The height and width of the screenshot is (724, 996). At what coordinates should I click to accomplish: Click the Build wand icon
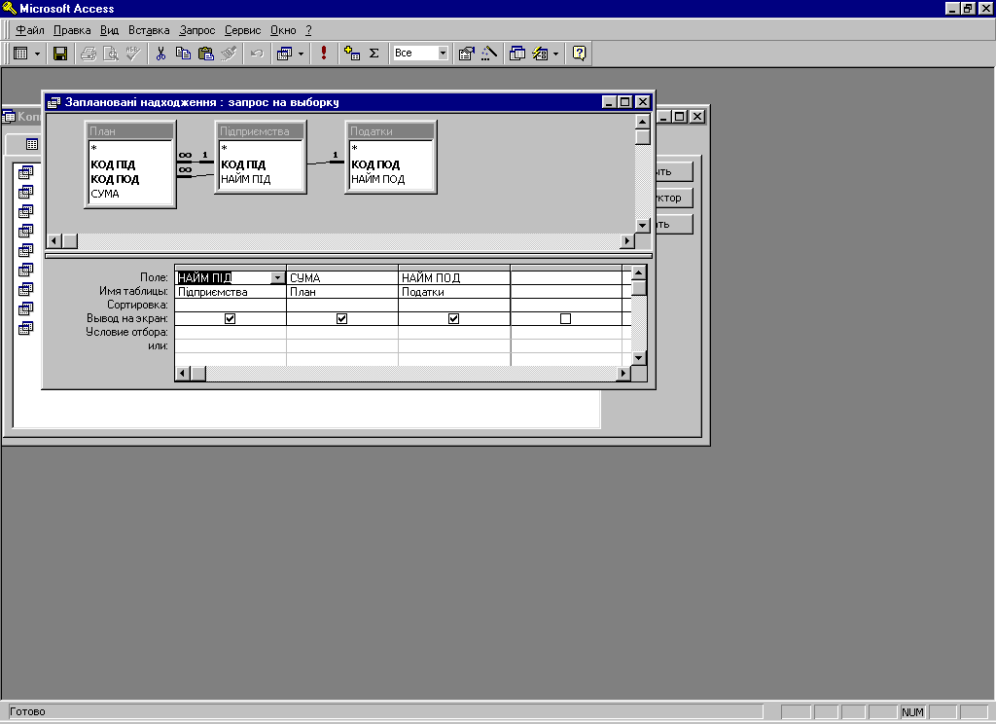(488, 54)
